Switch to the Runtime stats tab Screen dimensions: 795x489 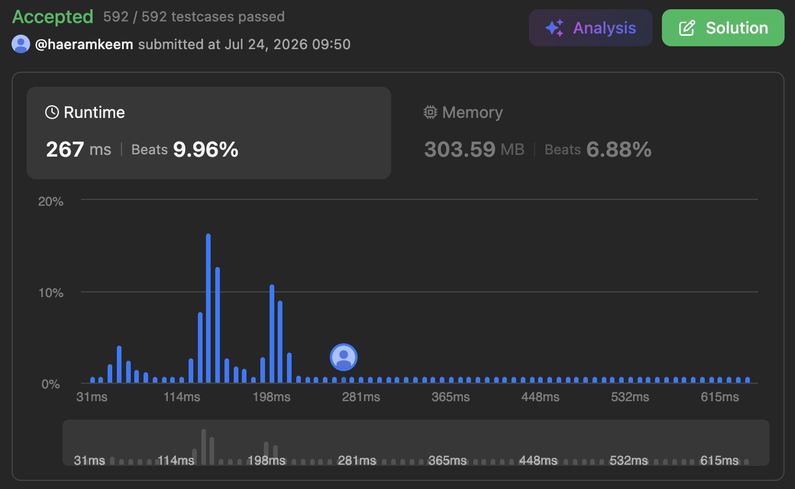click(x=209, y=133)
